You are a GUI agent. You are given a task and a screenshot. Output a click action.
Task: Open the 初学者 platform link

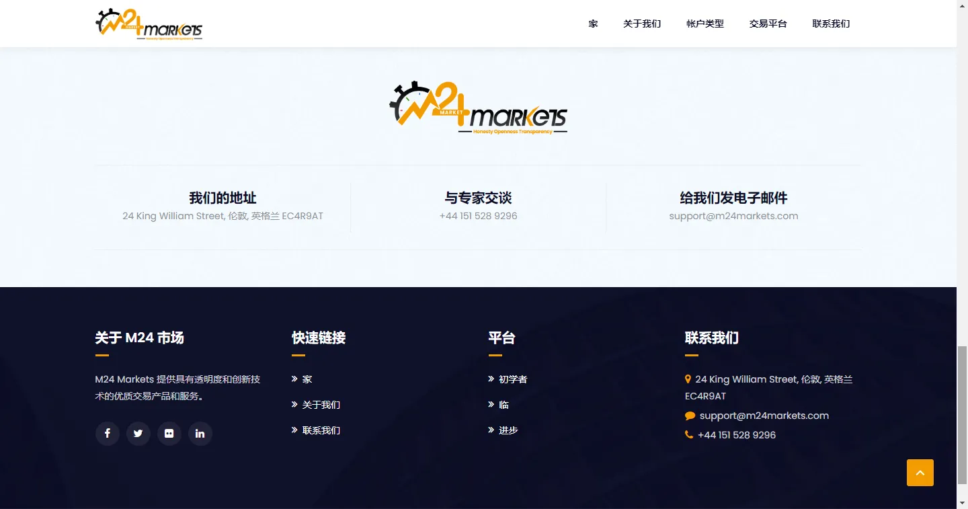513,379
